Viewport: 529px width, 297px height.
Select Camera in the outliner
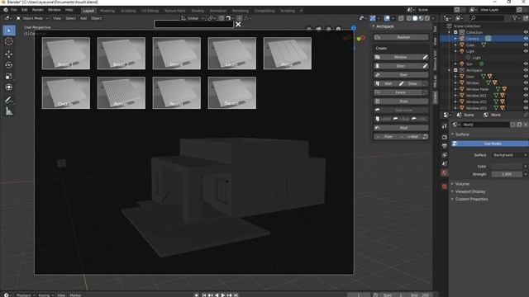pyautogui.click(x=472, y=39)
